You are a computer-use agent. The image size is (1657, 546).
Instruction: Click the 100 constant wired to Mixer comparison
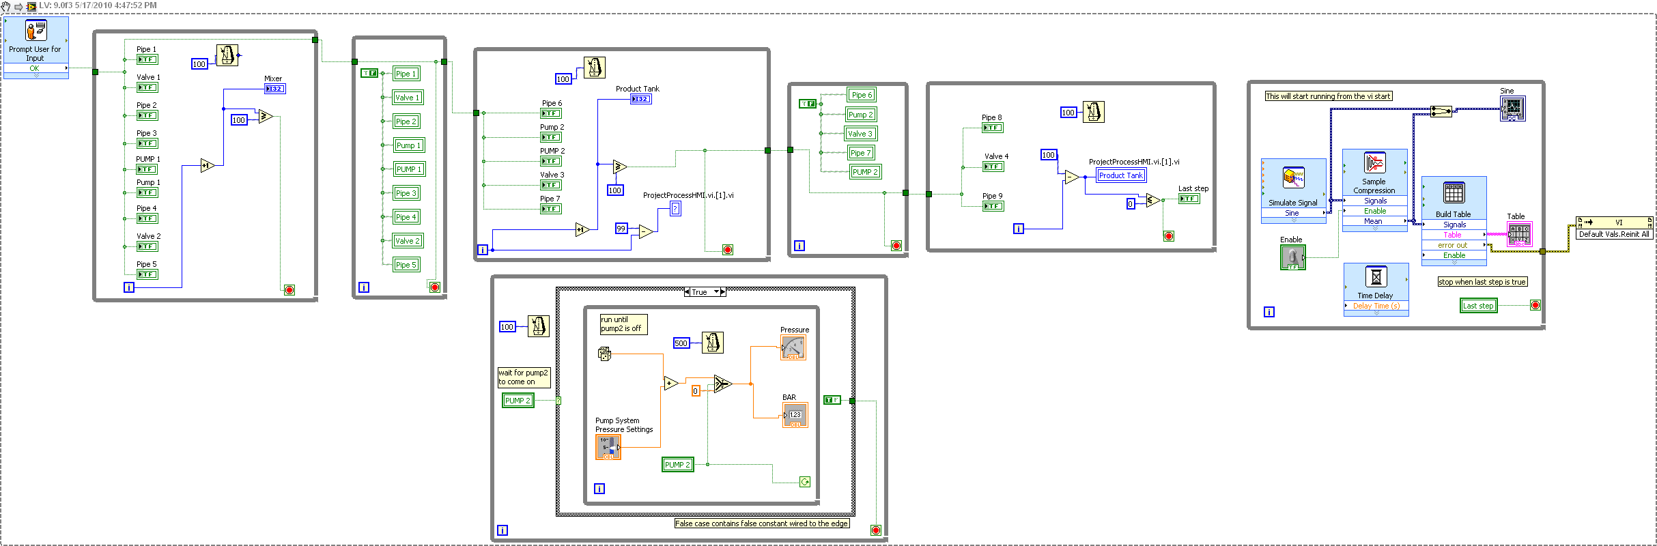click(239, 120)
